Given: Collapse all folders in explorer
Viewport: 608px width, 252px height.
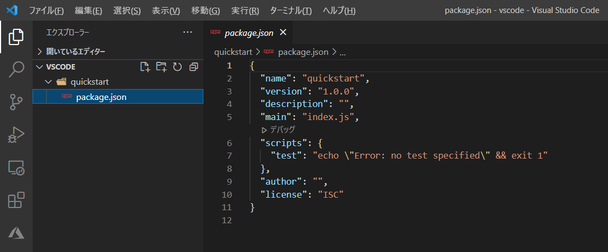Looking at the screenshot, I should [194, 67].
